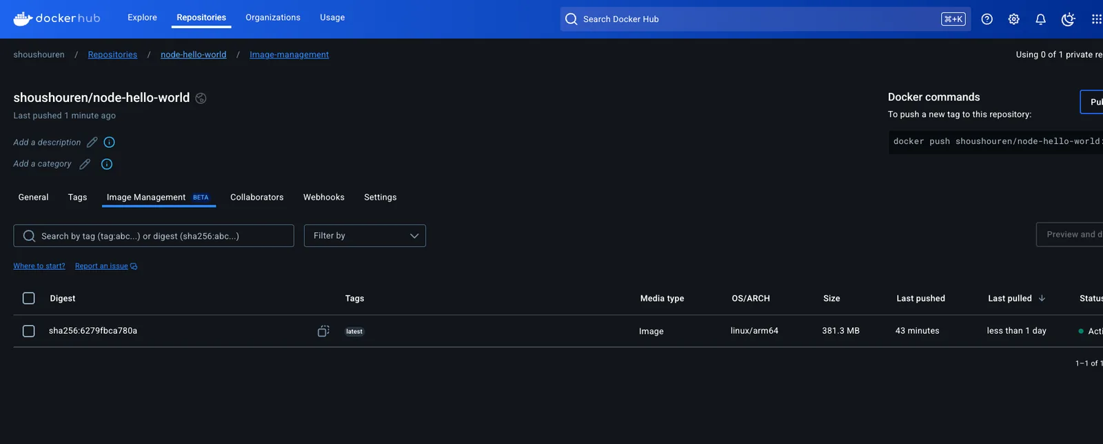Click the pencil icon for Add a description

[x=92, y=142]
